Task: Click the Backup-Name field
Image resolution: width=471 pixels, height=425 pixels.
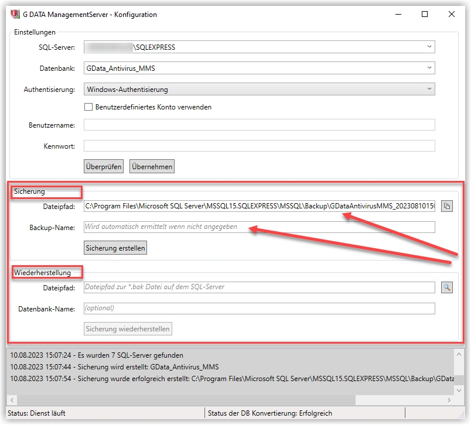Action: [260, 227]
